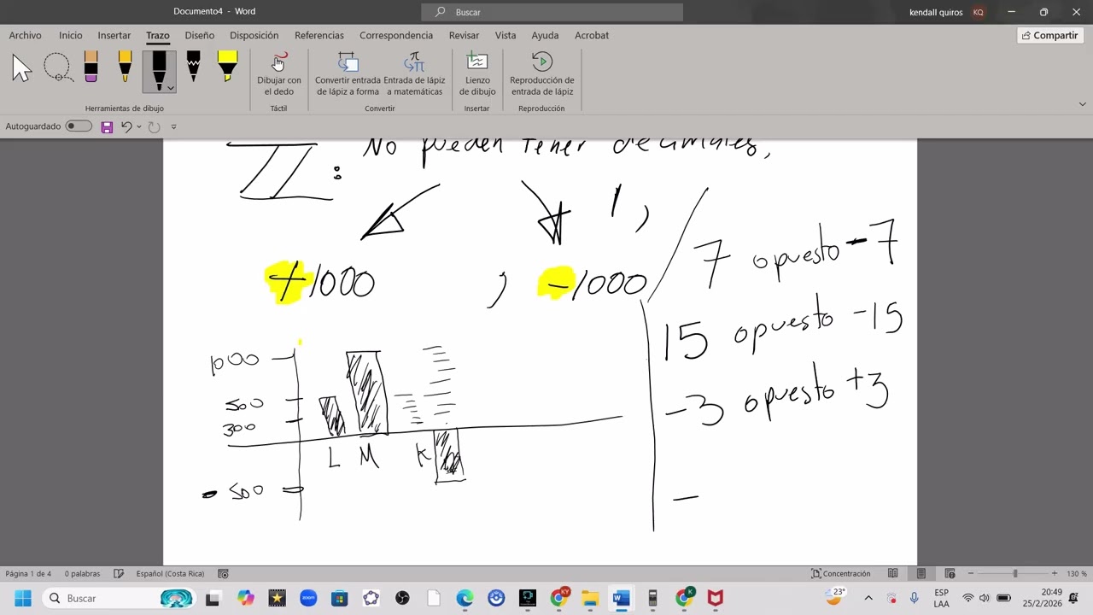Open the weather widget showing 23°
The image size is (1093, 615).
tap(834, 596)
